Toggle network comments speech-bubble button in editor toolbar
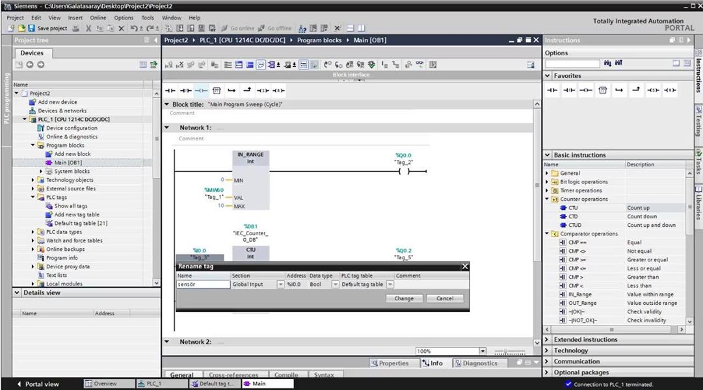Image resolution: width=703 pixels, height=390 pixels. point(261,65)
